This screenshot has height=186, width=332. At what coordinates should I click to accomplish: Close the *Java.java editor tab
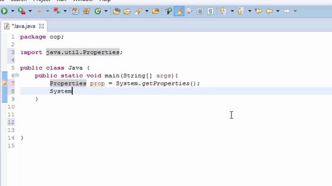pos(41,26)
